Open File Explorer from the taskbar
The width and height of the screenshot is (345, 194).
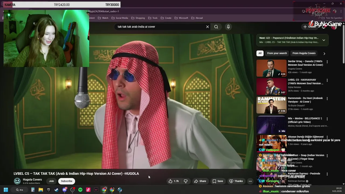pos(41,190)
